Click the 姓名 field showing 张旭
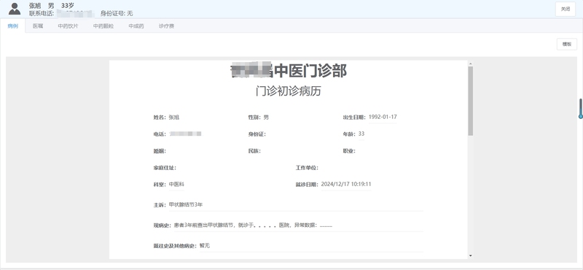The height and width of the screenshot is (270, 583). click(x=174, y=117)
